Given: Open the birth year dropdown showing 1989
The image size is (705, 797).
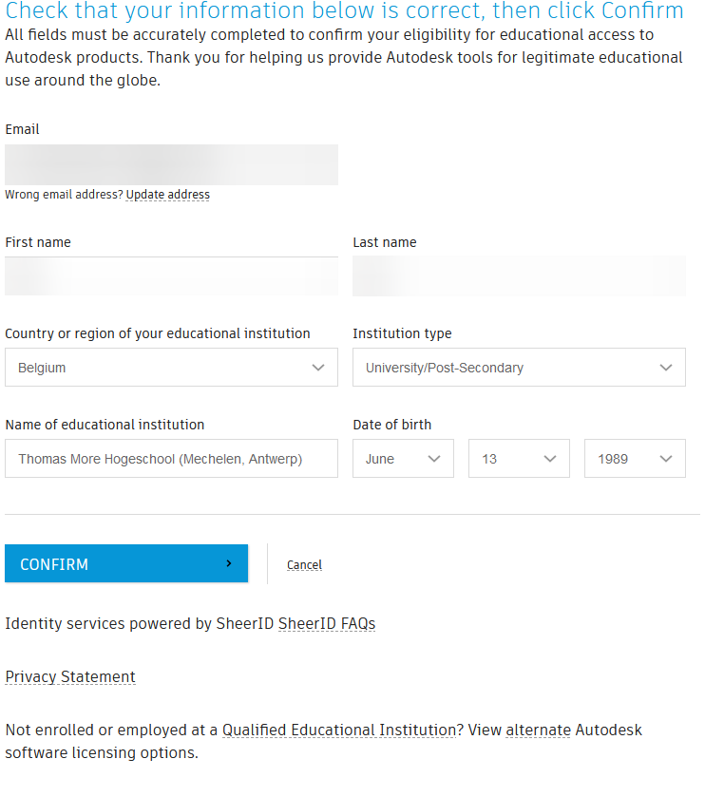Looking at the screenshot, I should (635, 459).
